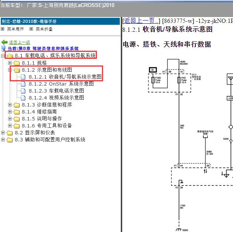Expand the 8.1.1 规格 node

tap(10, 63)
